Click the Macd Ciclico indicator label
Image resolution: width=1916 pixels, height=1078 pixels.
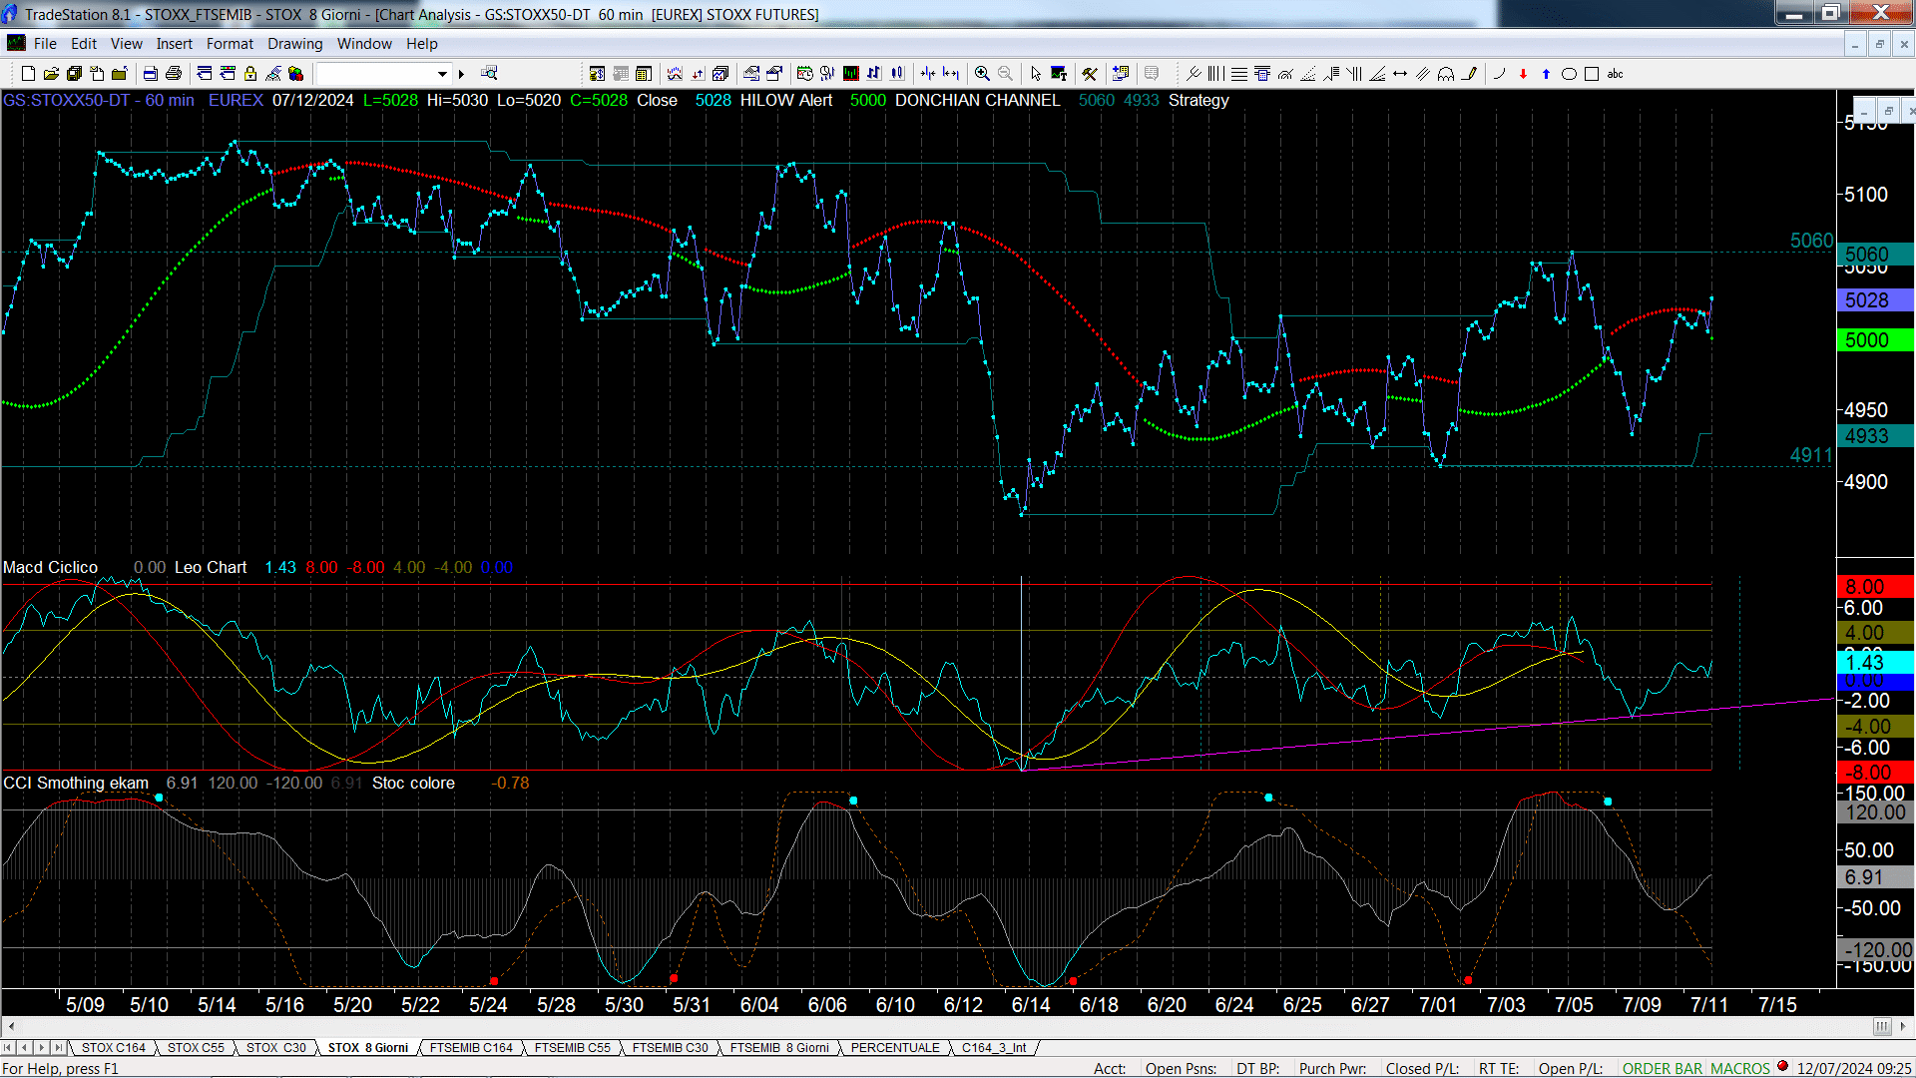(x=50, y=567)
